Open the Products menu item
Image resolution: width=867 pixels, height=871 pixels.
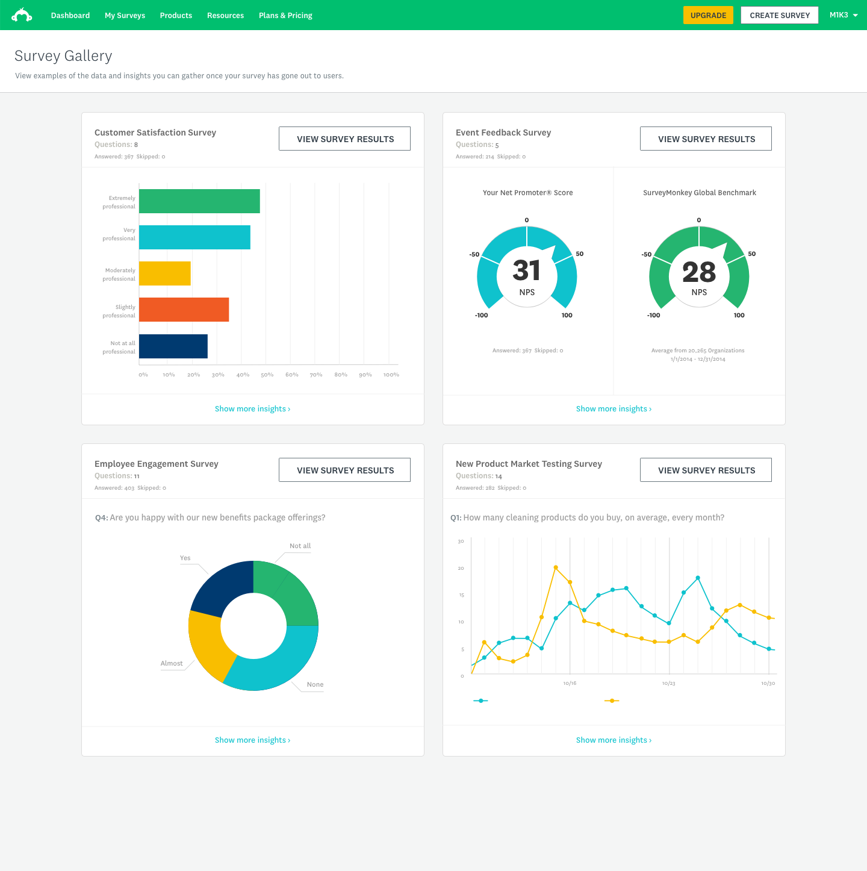[176, 16]
